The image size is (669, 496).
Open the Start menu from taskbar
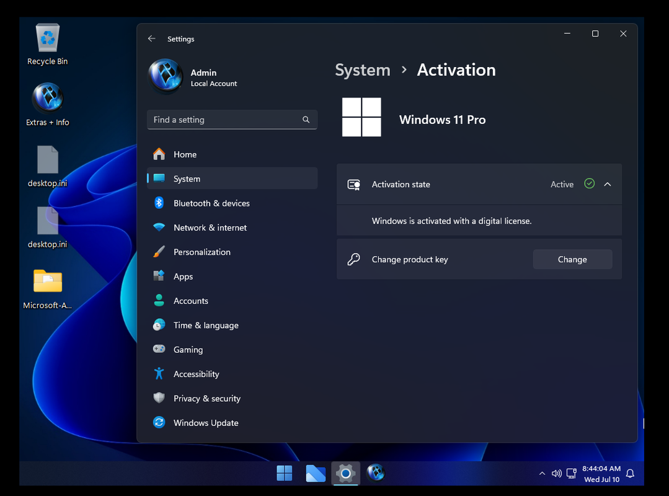click(x=284, y=473)
